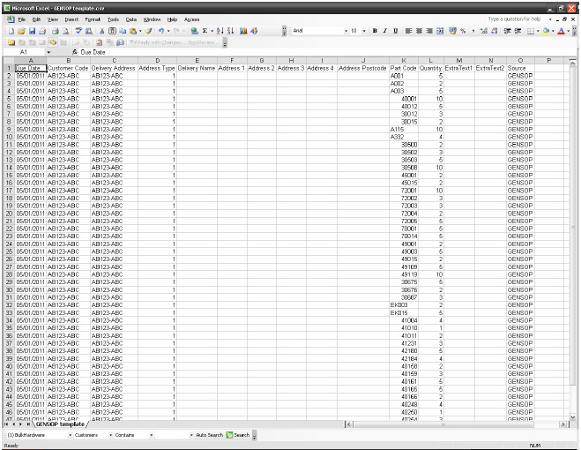Decrease the cell indent
This screenshot has width=581, height=450.
507,31
